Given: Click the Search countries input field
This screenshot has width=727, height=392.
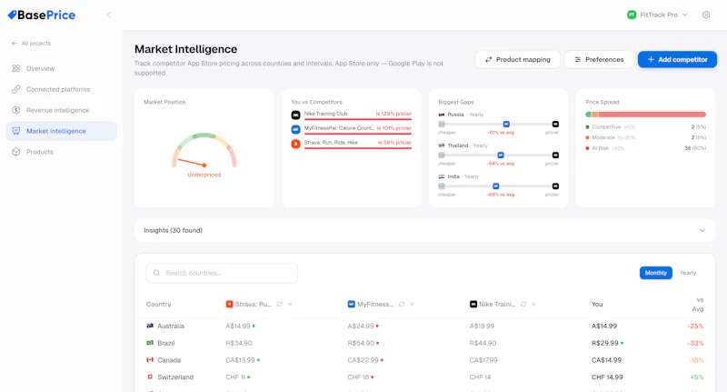Looking at the screenshot, I should (x=222, y=273).
